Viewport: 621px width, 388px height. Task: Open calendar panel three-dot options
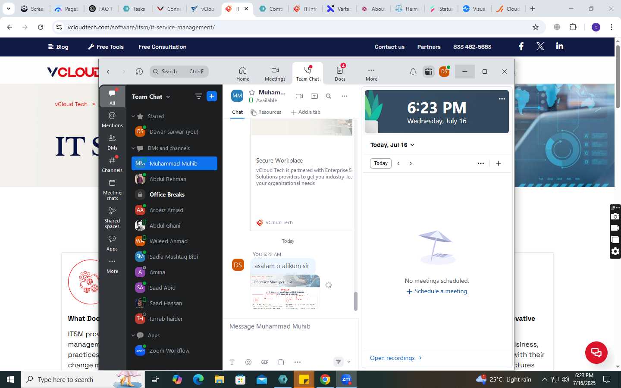[x=481, y=163]
